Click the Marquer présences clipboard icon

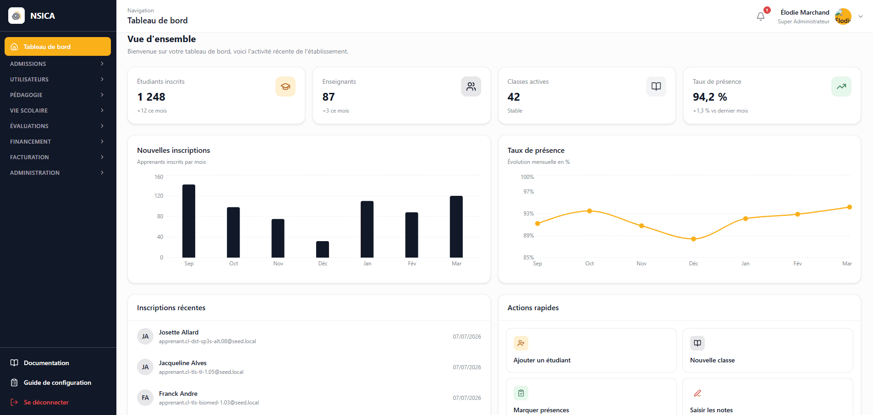click(x=521, y=393)
